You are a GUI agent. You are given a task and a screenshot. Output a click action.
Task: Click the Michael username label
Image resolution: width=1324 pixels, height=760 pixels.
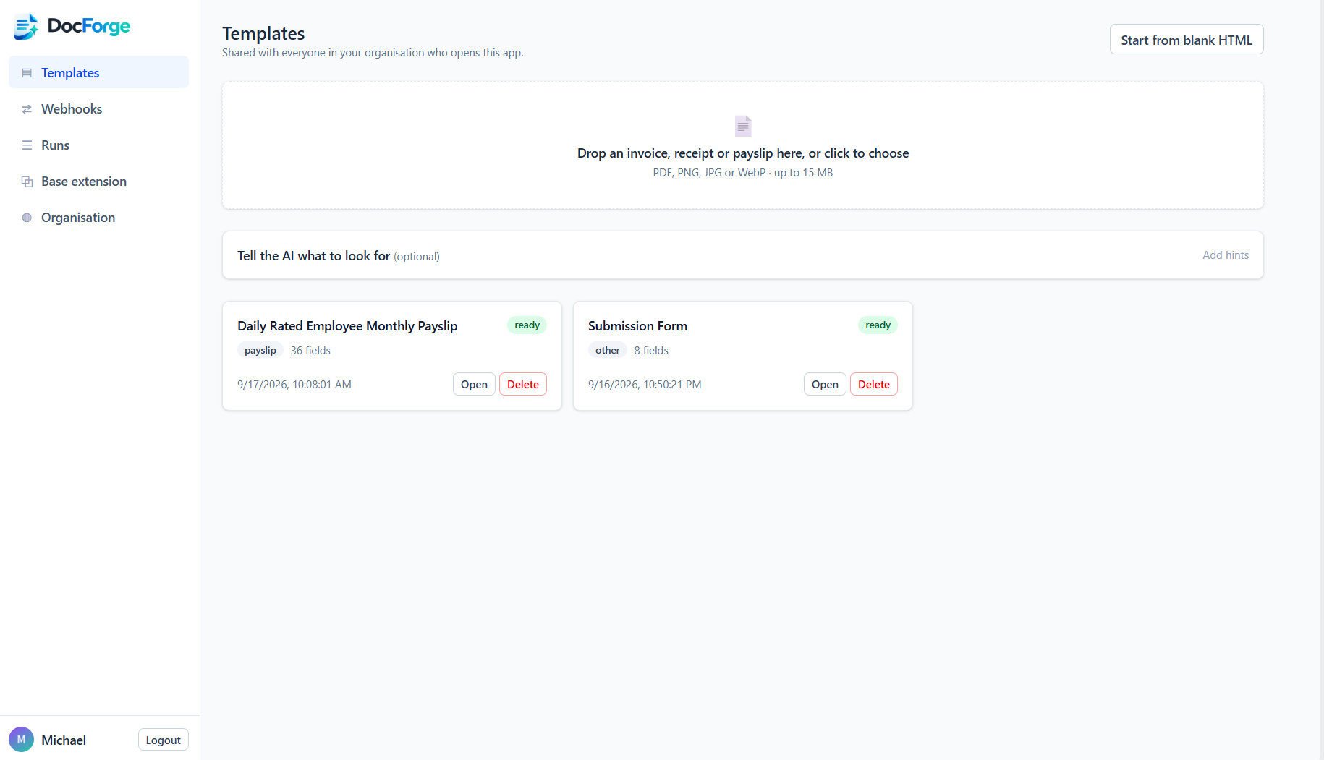pyautogui.click(x=64, y=740)
